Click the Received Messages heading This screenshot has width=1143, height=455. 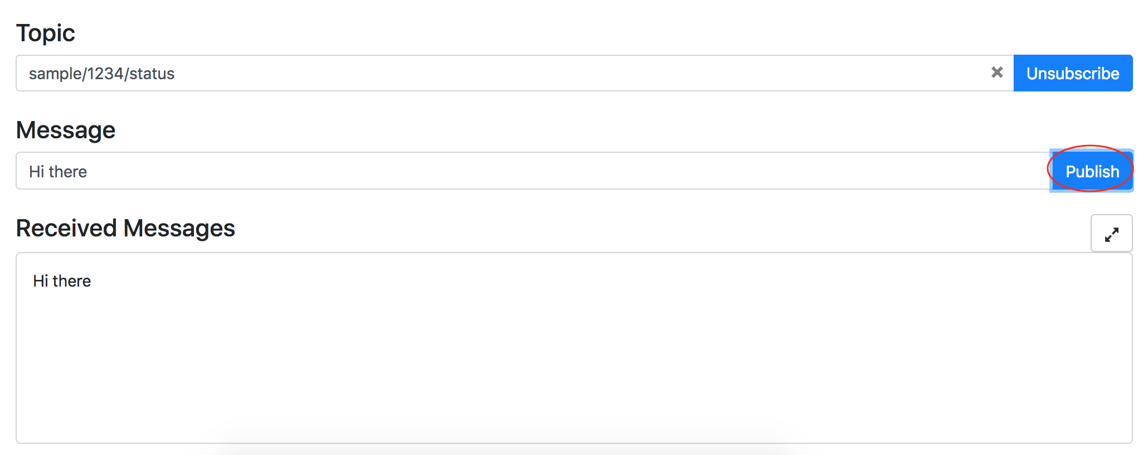point(125,229)
